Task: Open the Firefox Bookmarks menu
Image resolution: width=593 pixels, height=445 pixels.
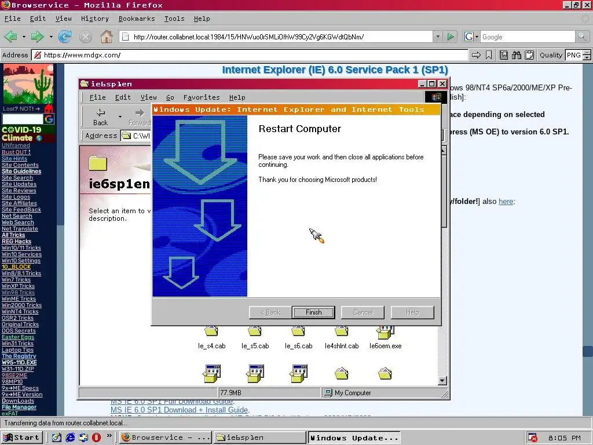Action: [x=137, y=19]
